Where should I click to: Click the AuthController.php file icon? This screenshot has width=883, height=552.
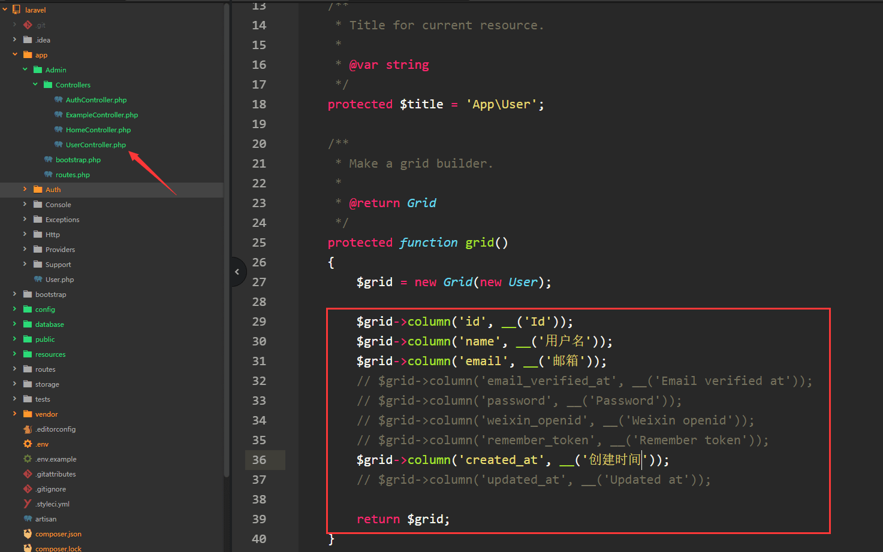tap(58, 100)
